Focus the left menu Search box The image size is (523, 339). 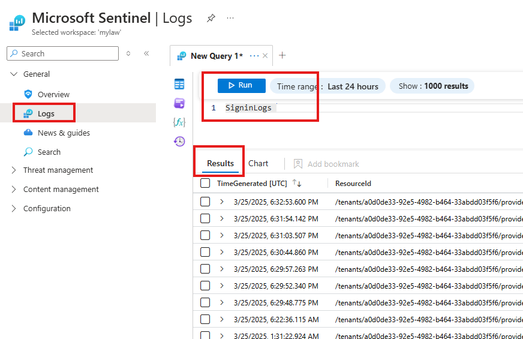(63, 53)
